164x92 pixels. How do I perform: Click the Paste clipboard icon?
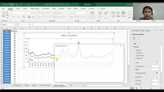4,14
